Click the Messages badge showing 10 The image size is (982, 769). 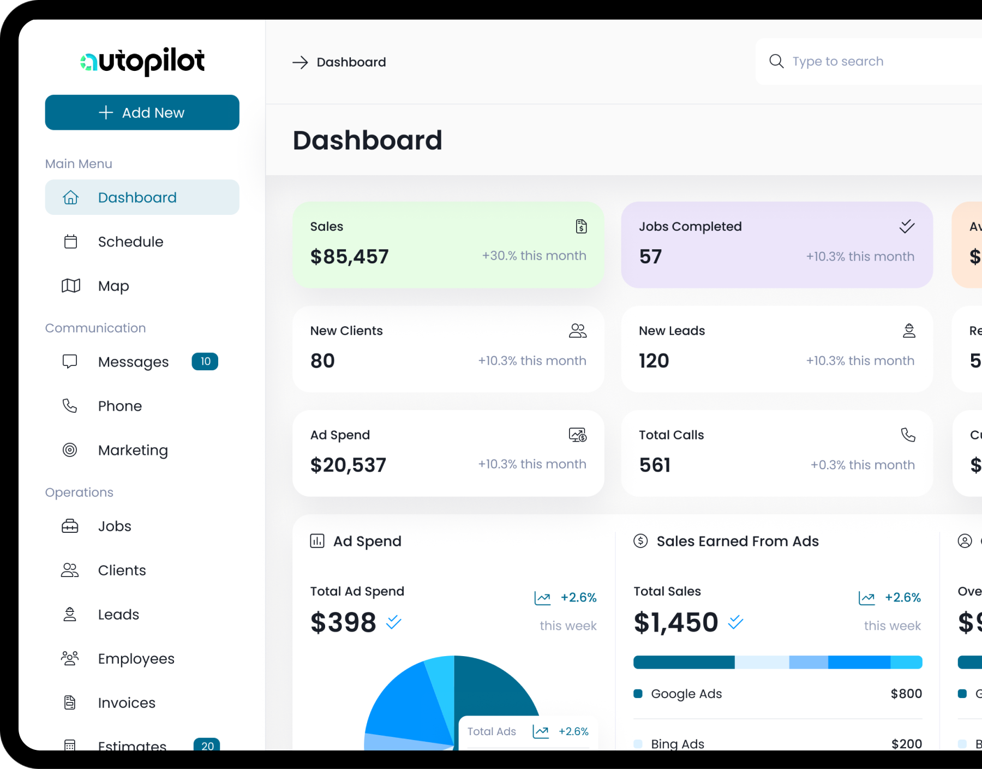[205, 362]
